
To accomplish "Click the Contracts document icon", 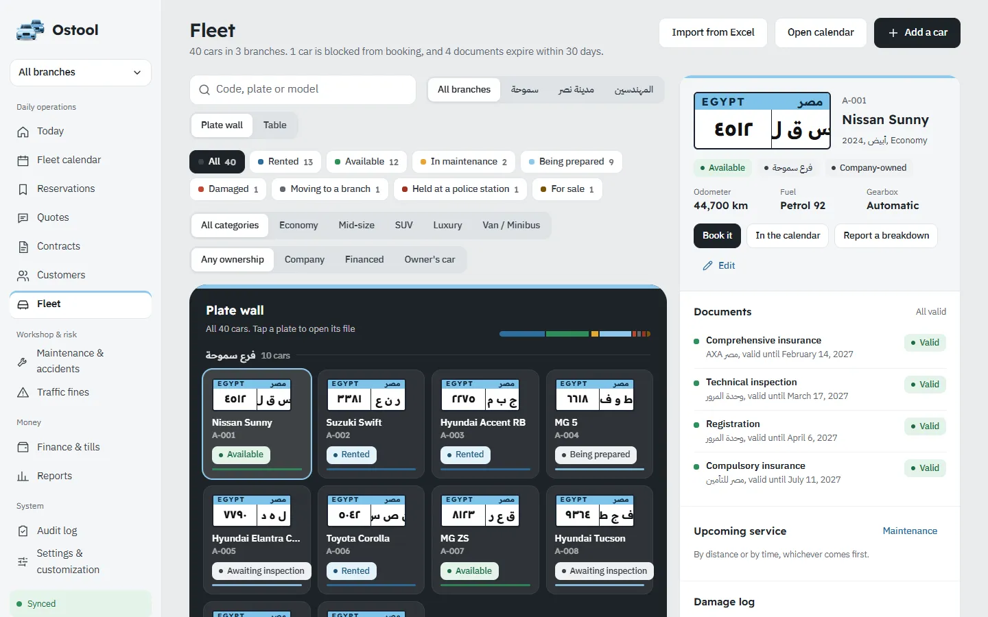I will [23, 247].
